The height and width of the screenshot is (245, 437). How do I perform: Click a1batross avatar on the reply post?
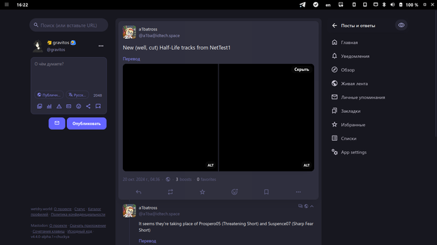pos(129,210)
